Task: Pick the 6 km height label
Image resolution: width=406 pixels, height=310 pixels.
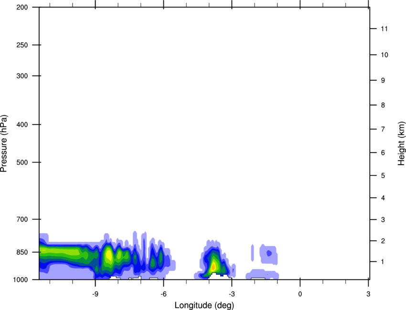Action: (x=383, y=153)
